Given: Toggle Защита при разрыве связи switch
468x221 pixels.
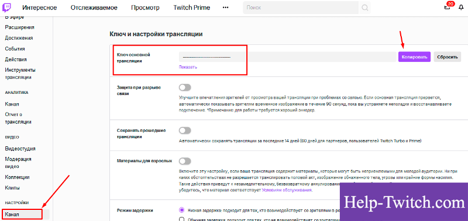Looking at the screenshot, I should click(x=185, y=87).
